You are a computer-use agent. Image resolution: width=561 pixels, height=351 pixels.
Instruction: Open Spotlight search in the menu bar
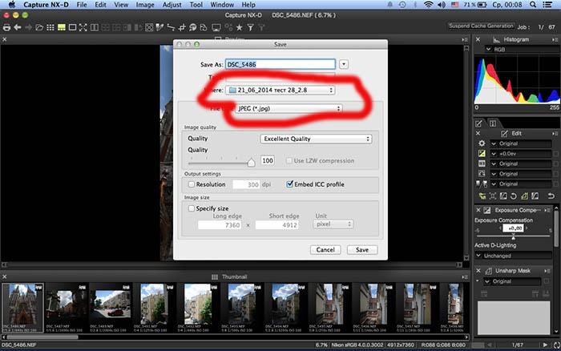pyautogui.click(x=533, y=5)
